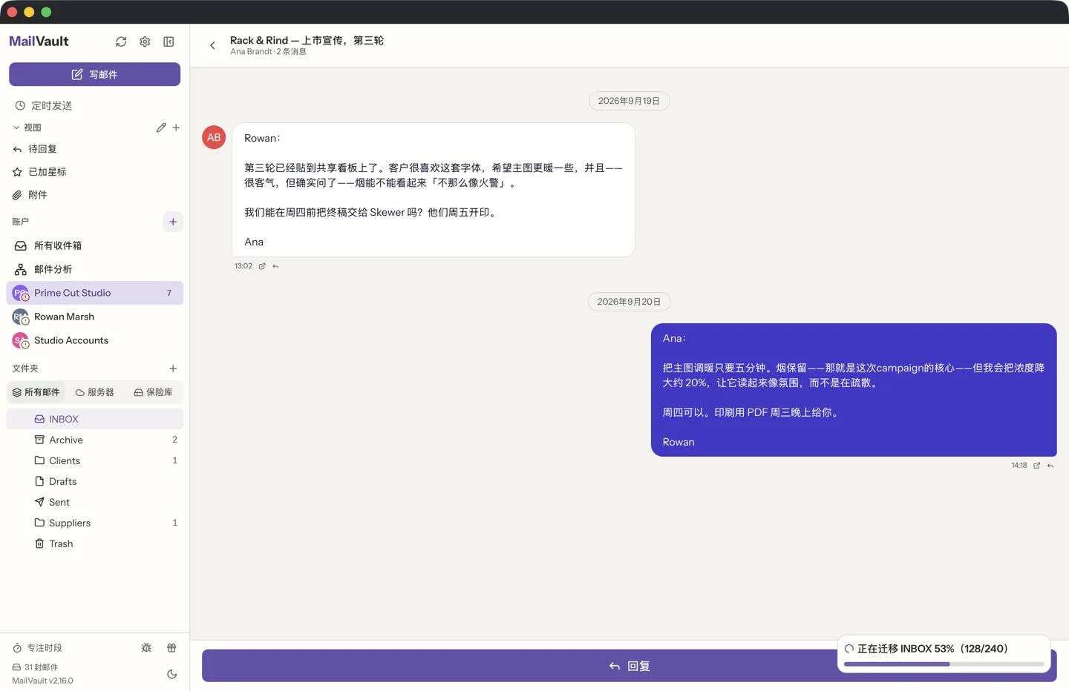Viewport: 1069px width, 691px height.
Task: Switch to 服务器 folder tab
Action: pos(95,392)
